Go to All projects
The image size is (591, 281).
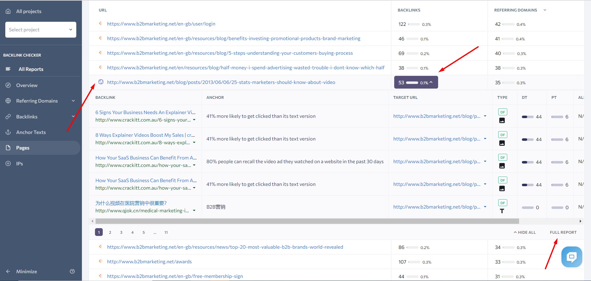(x=29, y=11)
